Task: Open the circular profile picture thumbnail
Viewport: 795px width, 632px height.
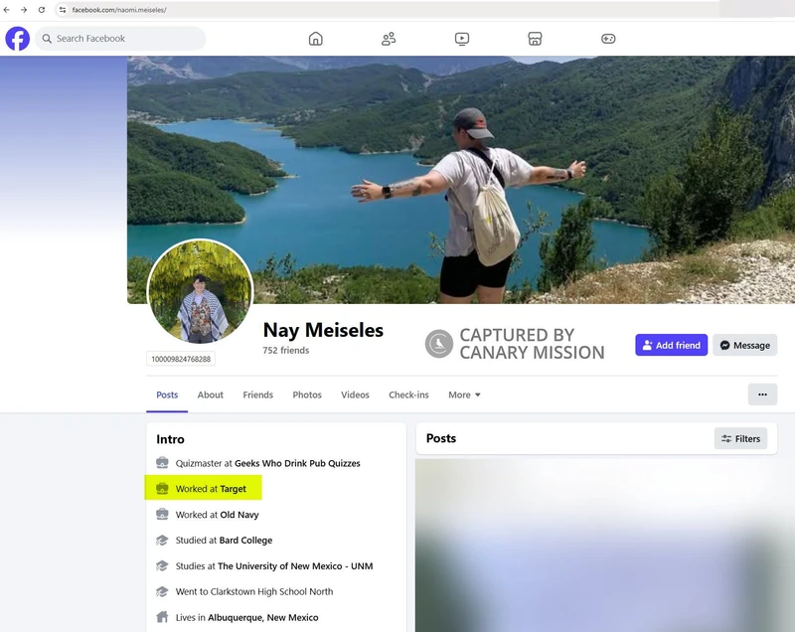Action: 201,292
